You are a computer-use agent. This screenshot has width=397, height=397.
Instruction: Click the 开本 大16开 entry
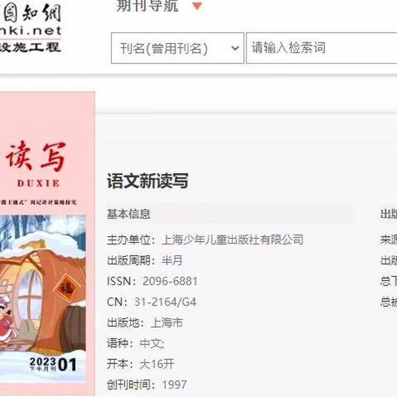pyautogui.click(x=140, y=364)
